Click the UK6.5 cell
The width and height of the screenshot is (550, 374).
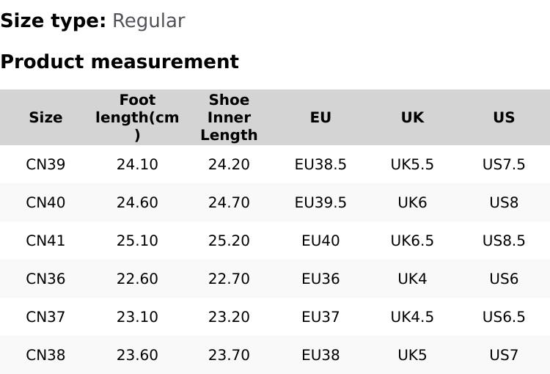click(412, 241)
